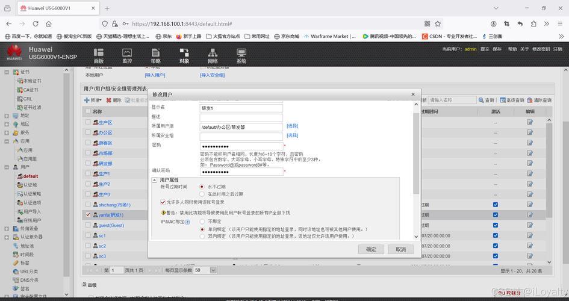Viewport: 569px width, 301px height.
Task: Open the 网络 network section
Action: click(213, 56)
